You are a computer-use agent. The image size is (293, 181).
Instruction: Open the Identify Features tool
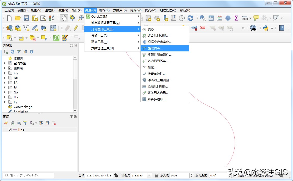point(202,18)
